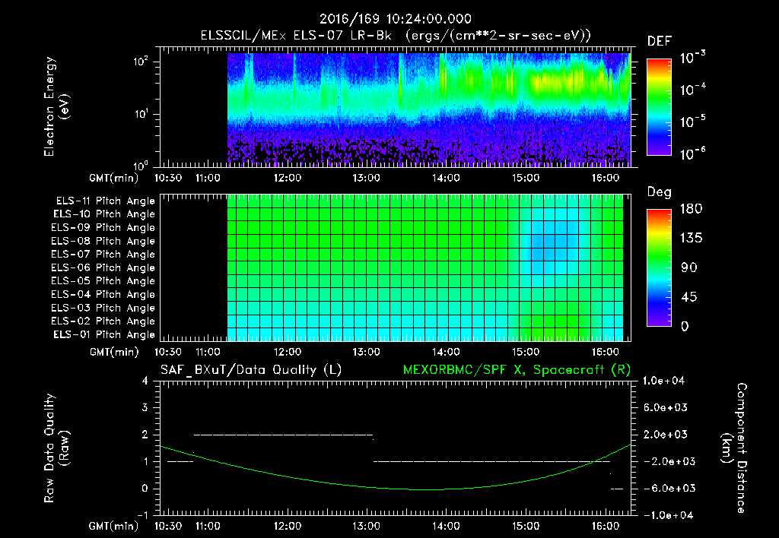The height and width of the screenshot is (538, 779).
Task: Click the yellow high-flux region in the spectrogram
Action: [x=556, y=81]
